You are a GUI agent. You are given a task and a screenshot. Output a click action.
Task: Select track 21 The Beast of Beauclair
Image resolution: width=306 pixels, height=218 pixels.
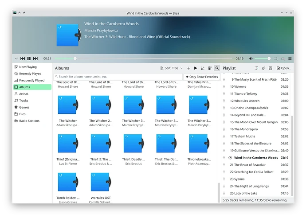tap(256, 165)
